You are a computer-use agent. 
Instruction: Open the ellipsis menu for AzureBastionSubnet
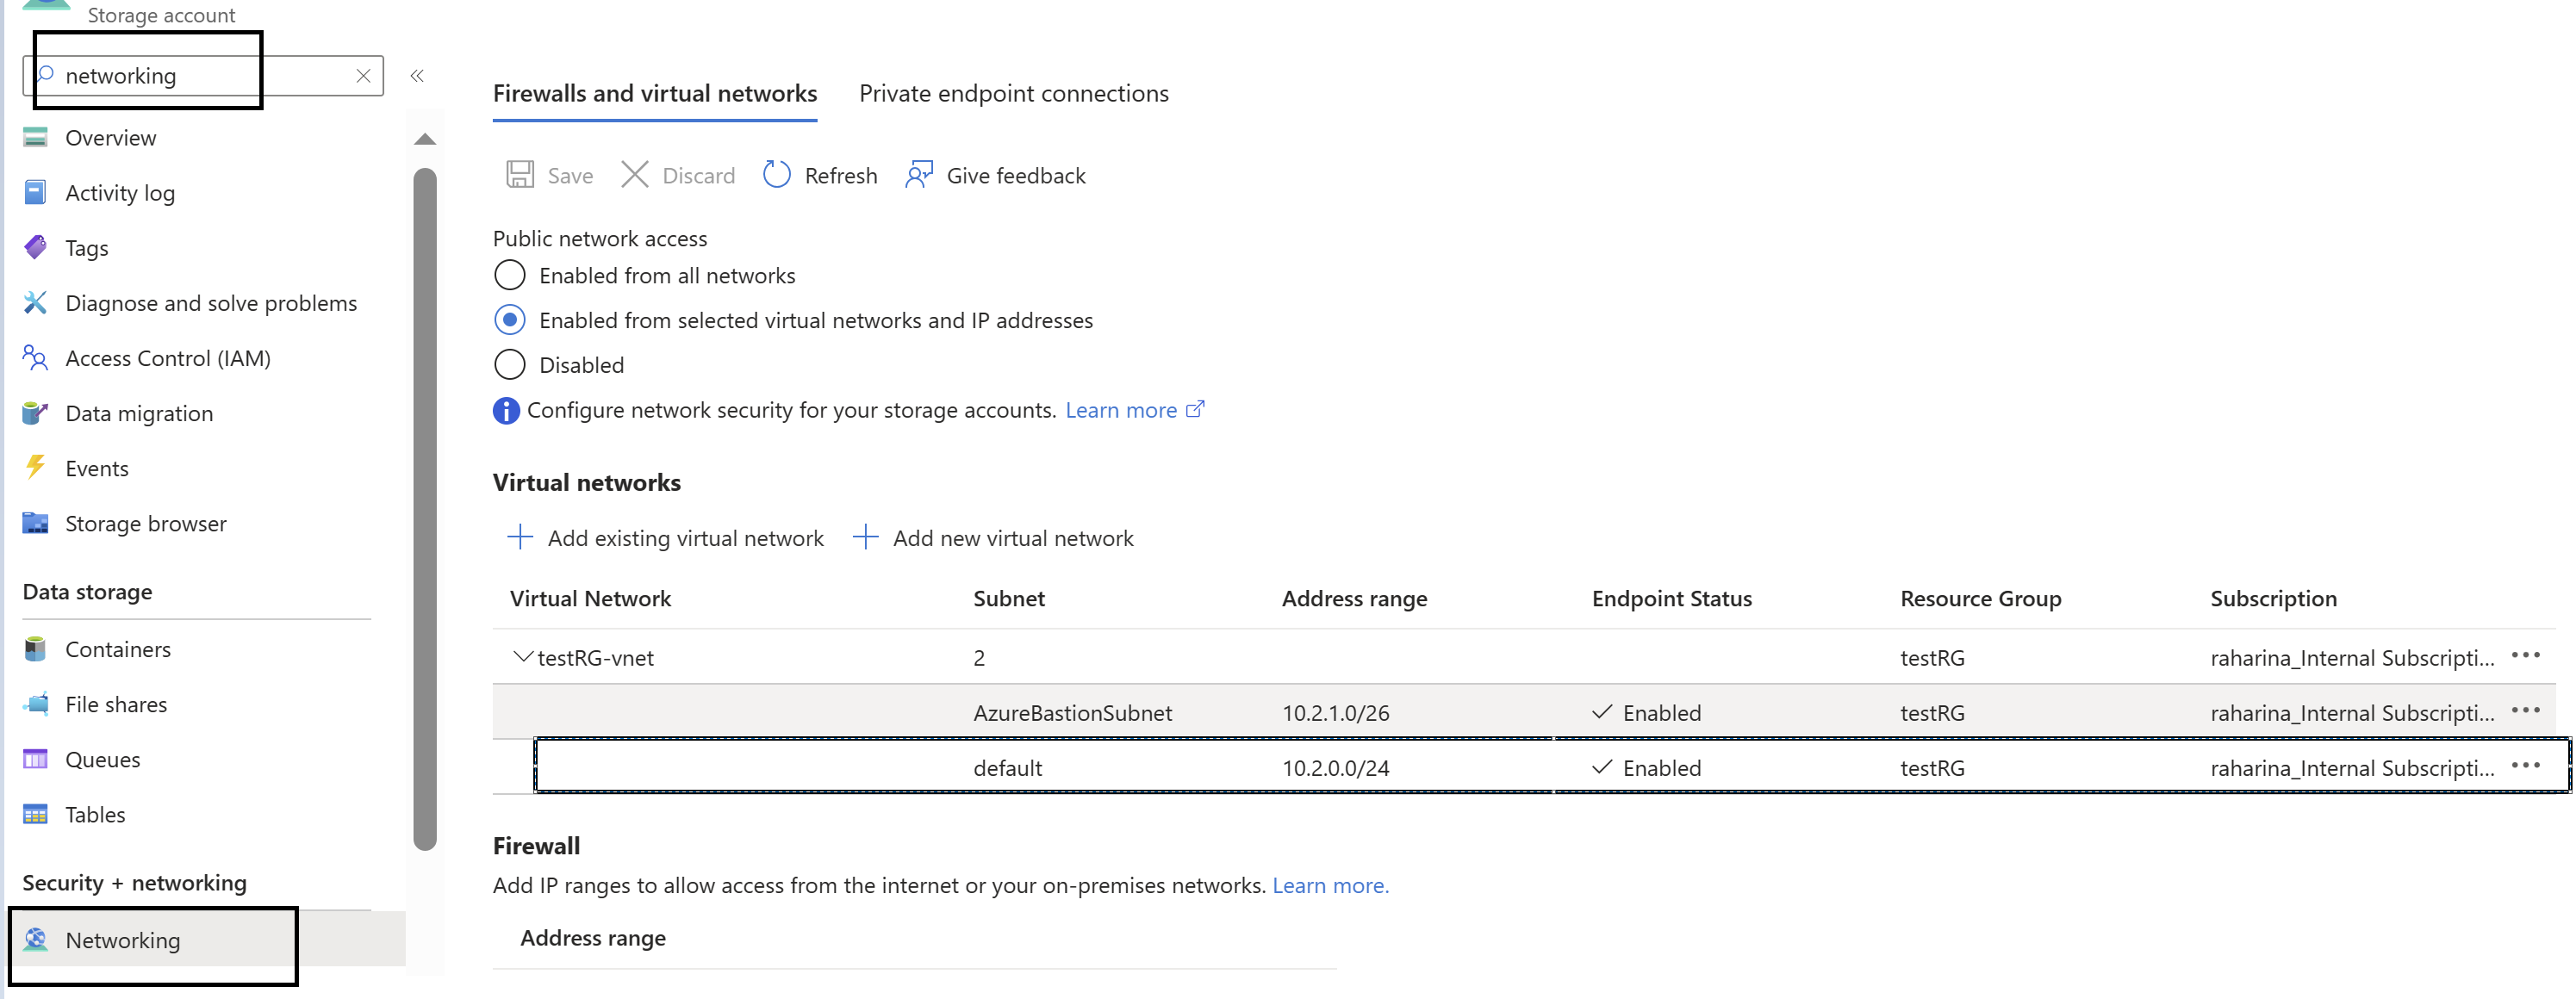pyautogui.click(x=2525, y=710)
